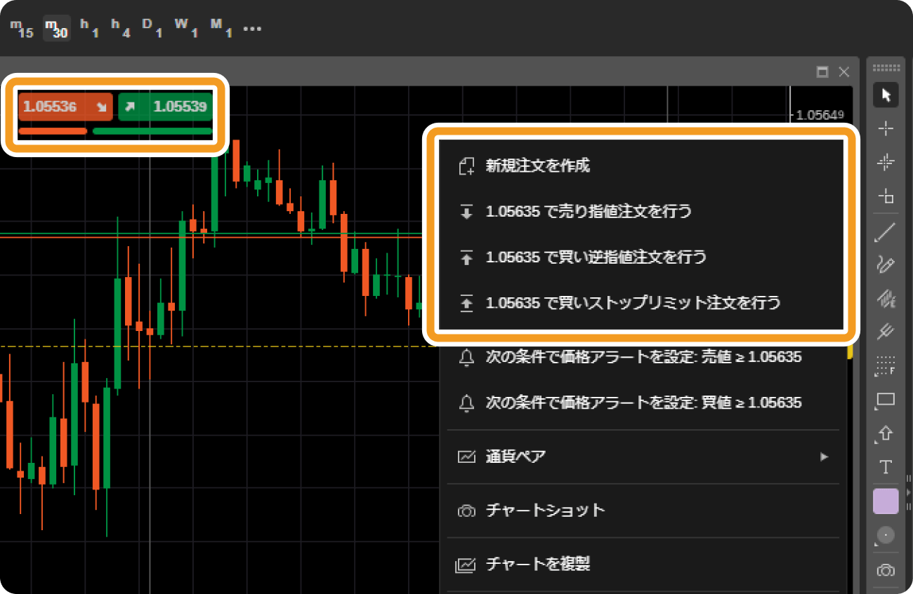Switch to the m15 timeframe
This screenshot has width=913, height=594.
pyautogui.click(x=22, y=28)
